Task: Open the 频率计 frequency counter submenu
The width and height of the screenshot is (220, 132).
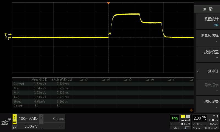Action: [208, 71]
